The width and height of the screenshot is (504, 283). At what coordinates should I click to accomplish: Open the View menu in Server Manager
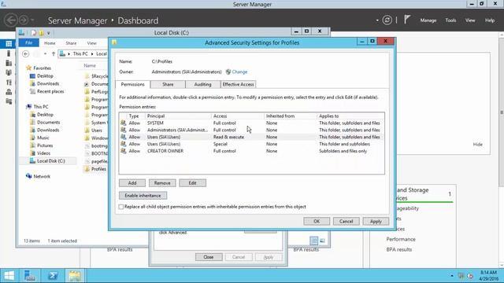(470, 20)
